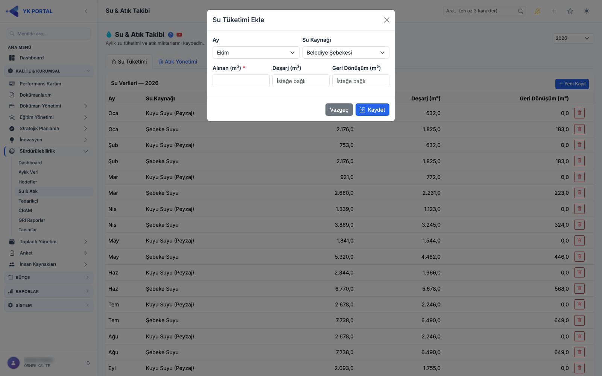
Task: Click the YK Portal logo
Action: tap(29, 11)
